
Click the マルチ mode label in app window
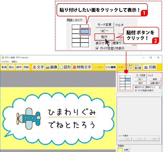[x=150, y=75]
